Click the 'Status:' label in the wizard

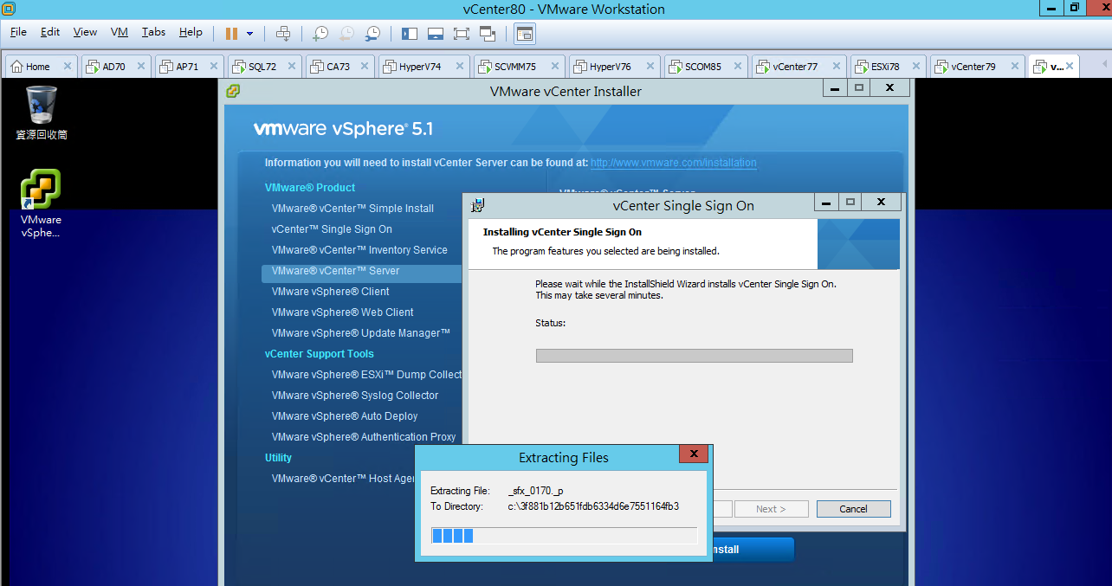tap(550, 323)
